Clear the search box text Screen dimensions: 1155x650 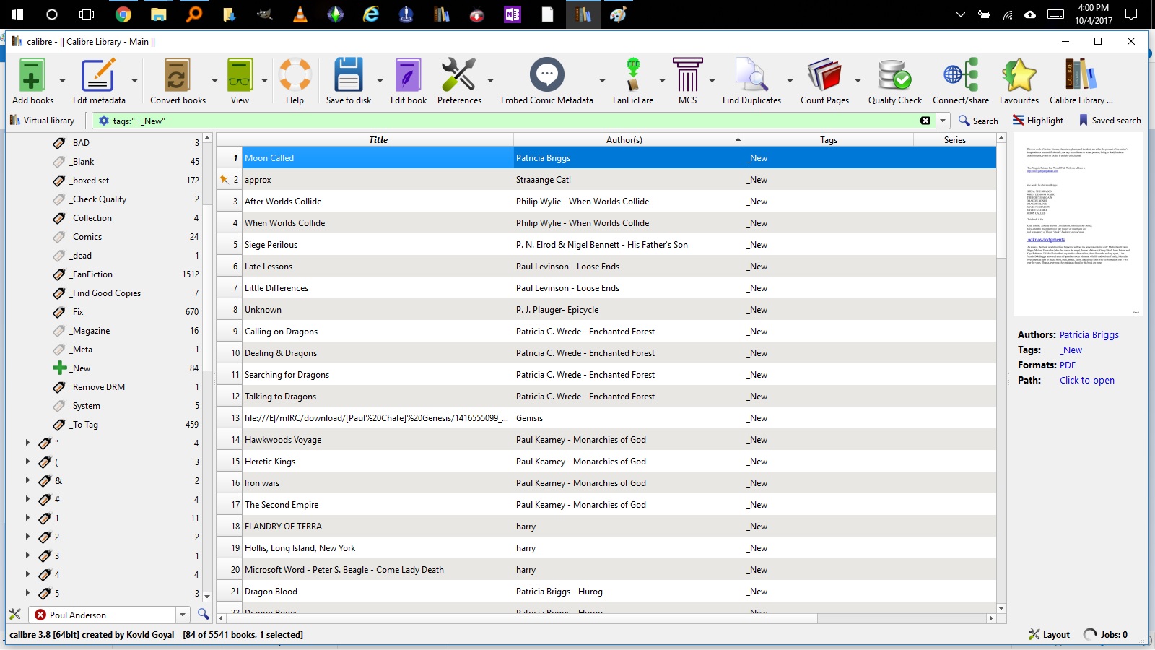click(x=925, y=121)
